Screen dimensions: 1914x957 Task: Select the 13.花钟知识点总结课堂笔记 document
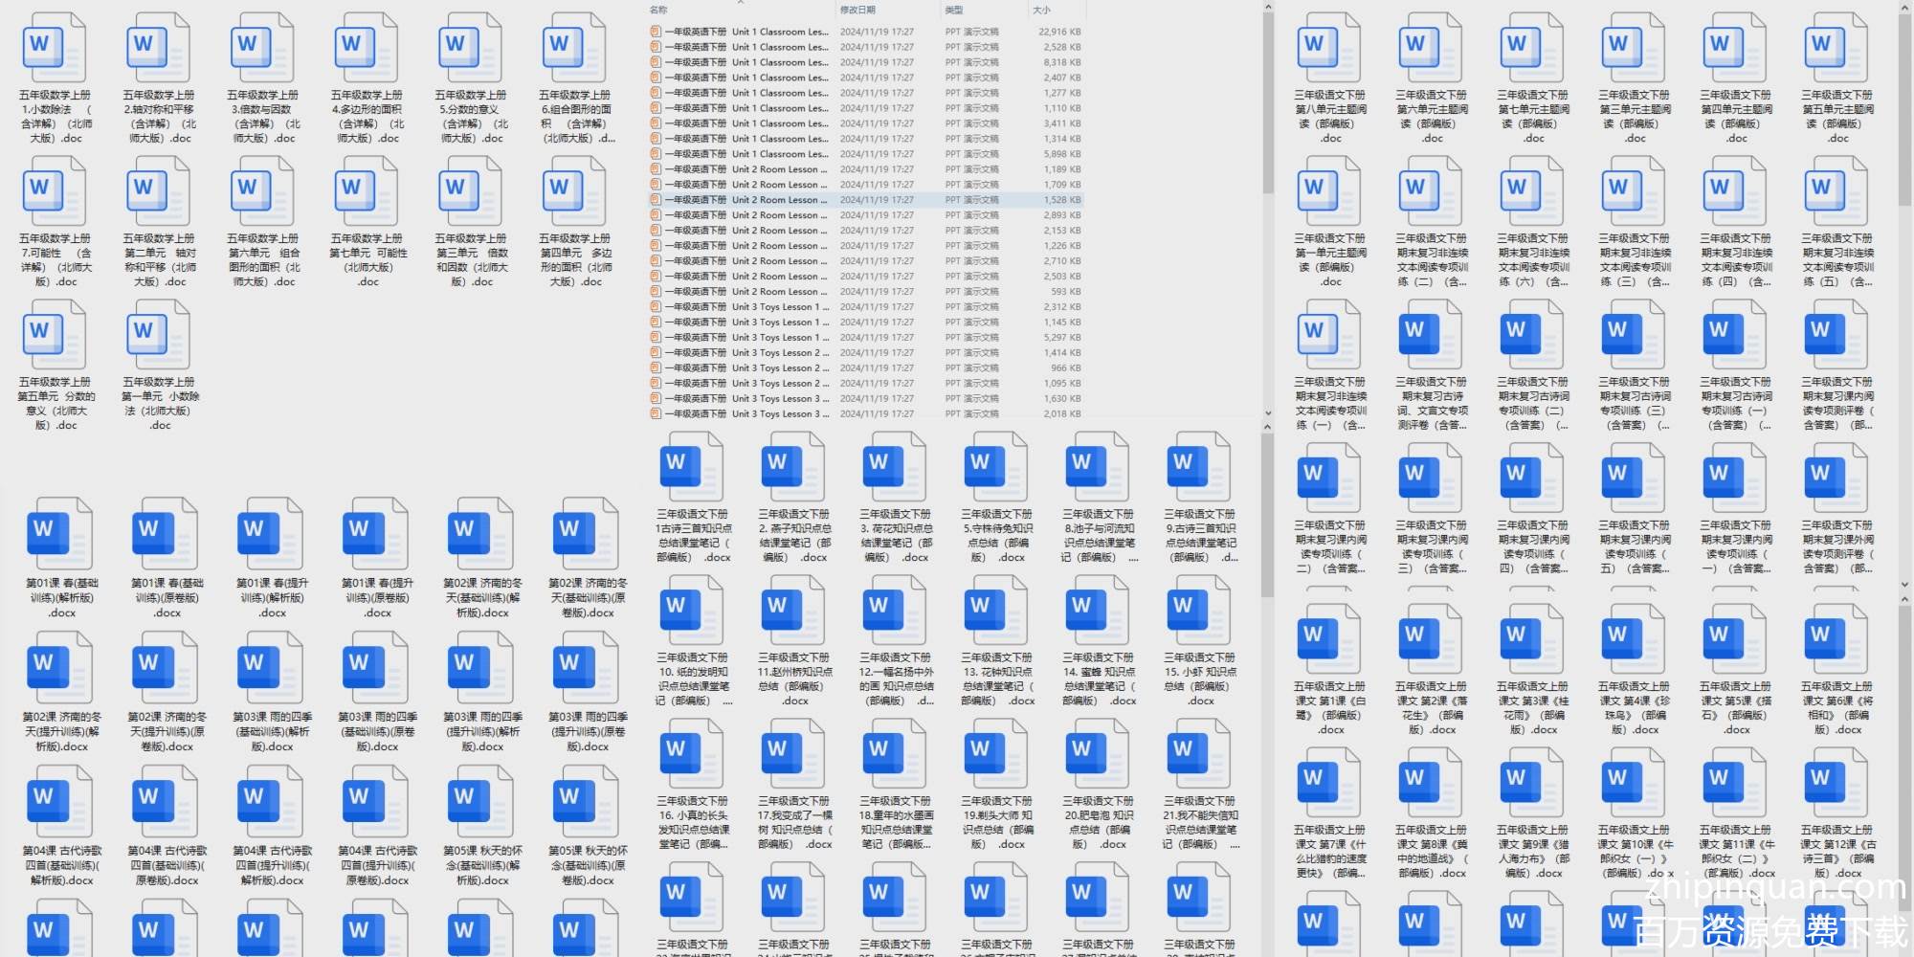[x=997, y=612]
